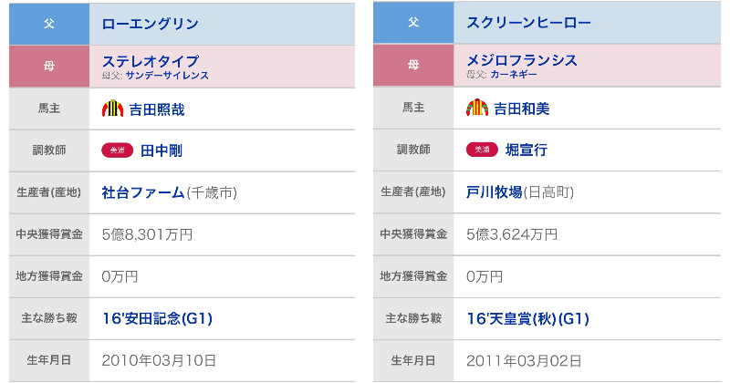Open breeder link 社台ファーム
Viewport: 730px width, 383px height.
tap(142, 192)
